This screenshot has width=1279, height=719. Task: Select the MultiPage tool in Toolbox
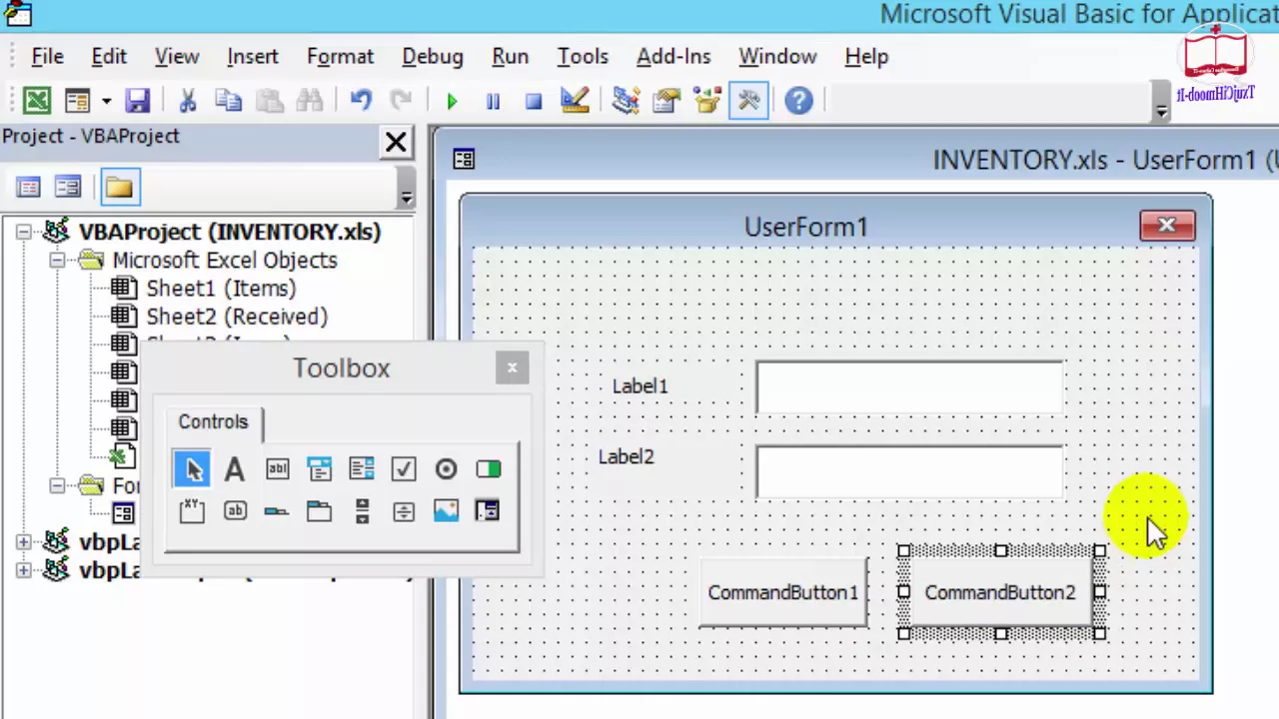tap(319, 511)
